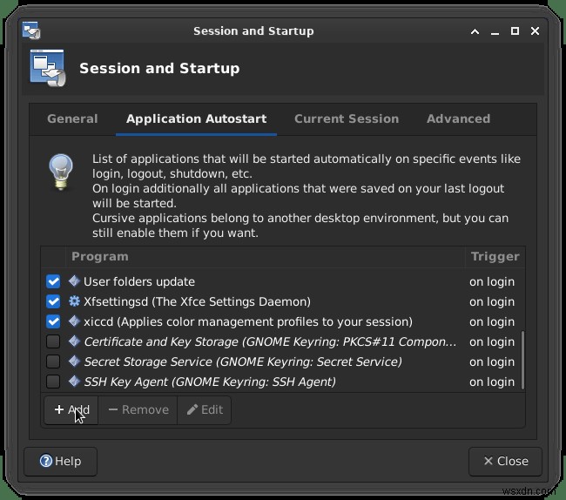Toggle the xiccd color management checkbox

pyautogui.click(x=53, y=321)
